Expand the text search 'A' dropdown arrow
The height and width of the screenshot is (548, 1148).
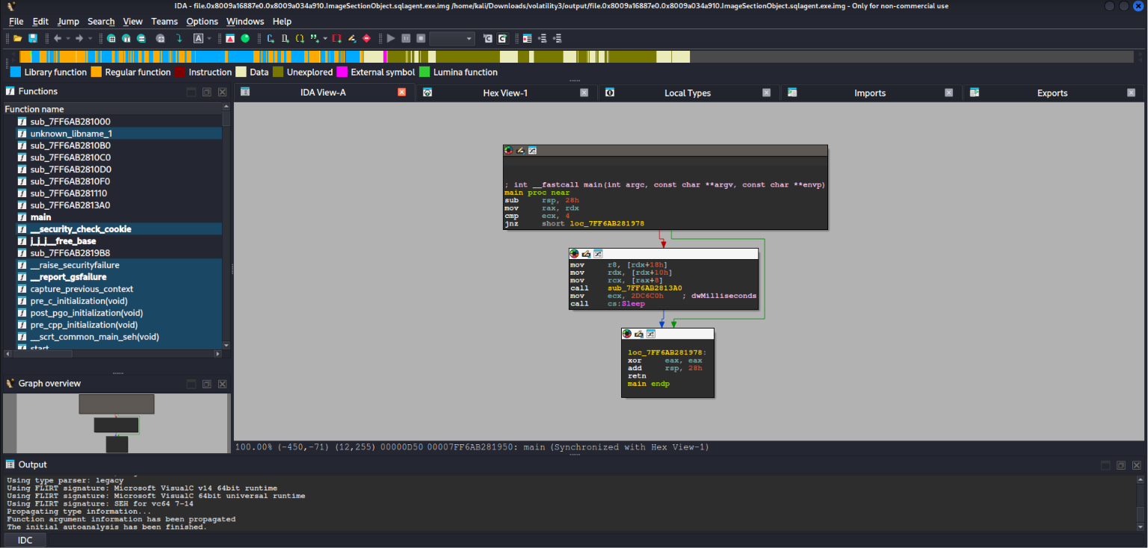(x=209, y=38)
